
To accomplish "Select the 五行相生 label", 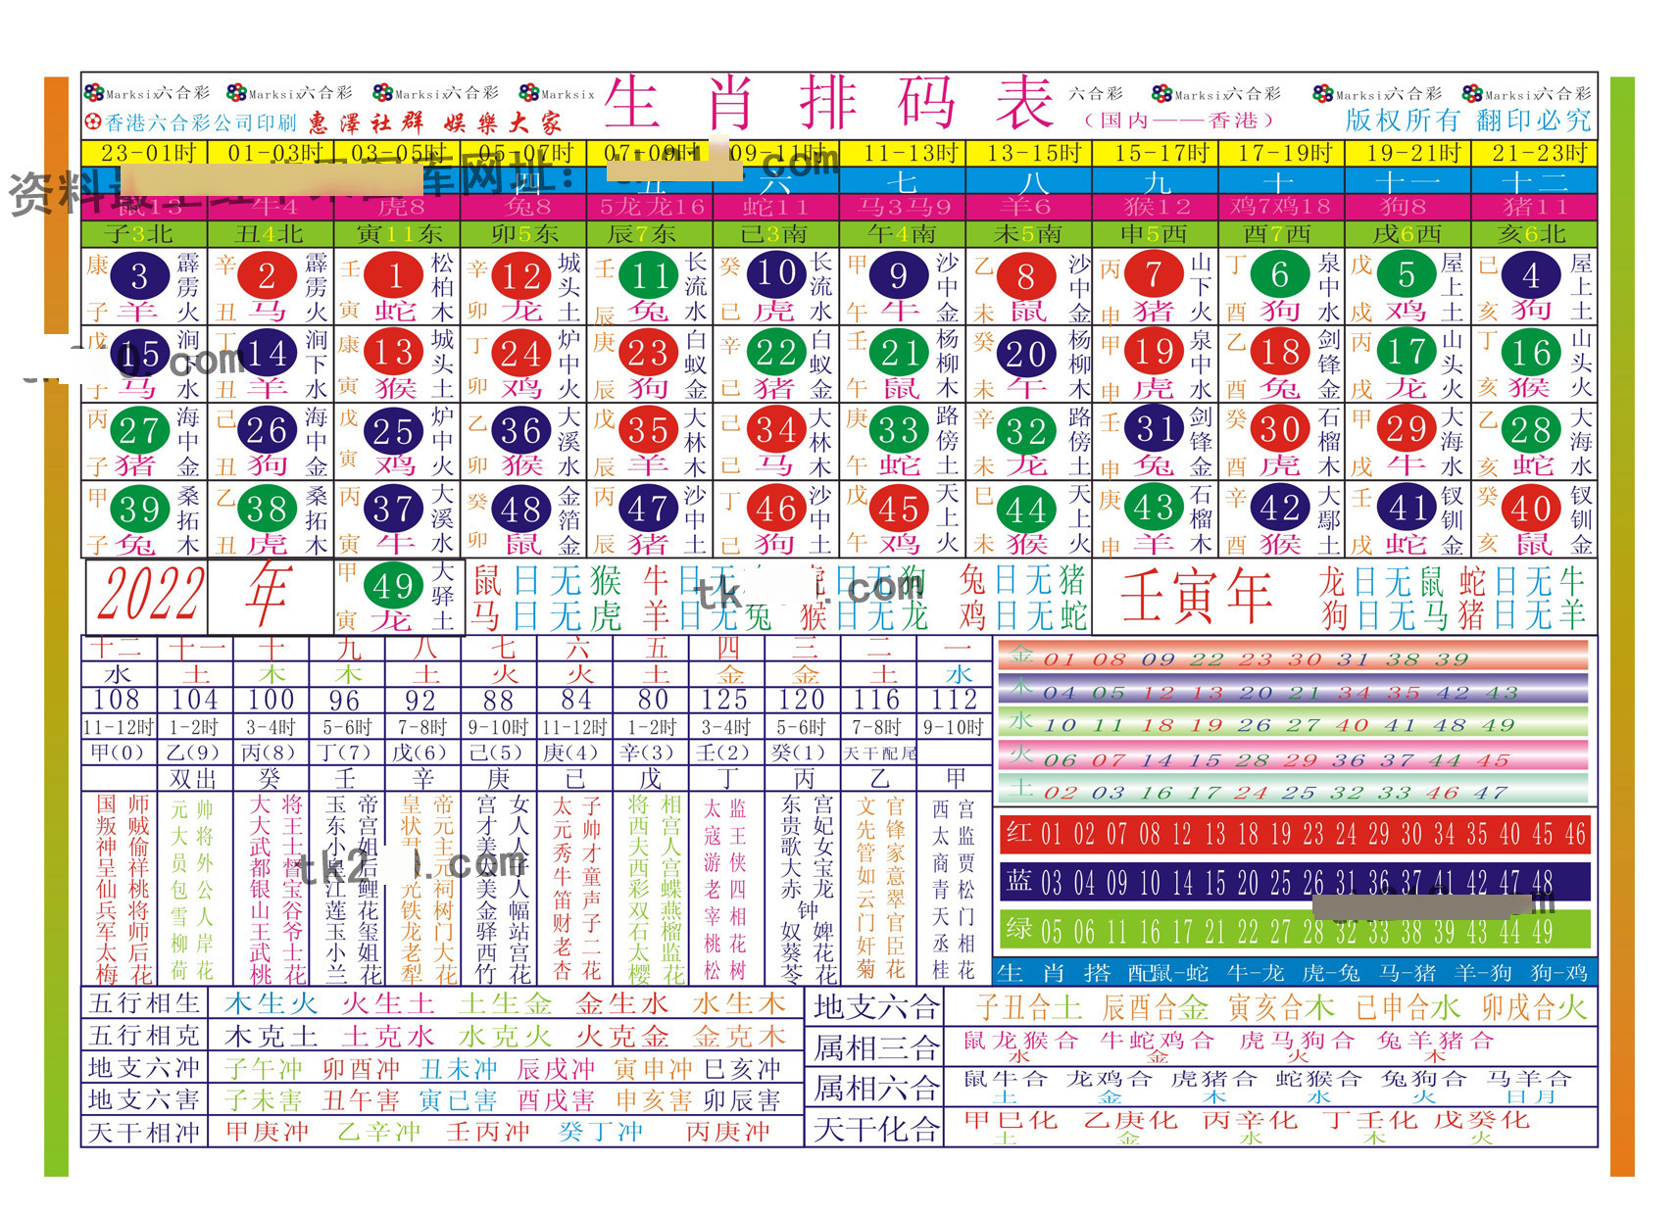I will tap(145, 1003).
